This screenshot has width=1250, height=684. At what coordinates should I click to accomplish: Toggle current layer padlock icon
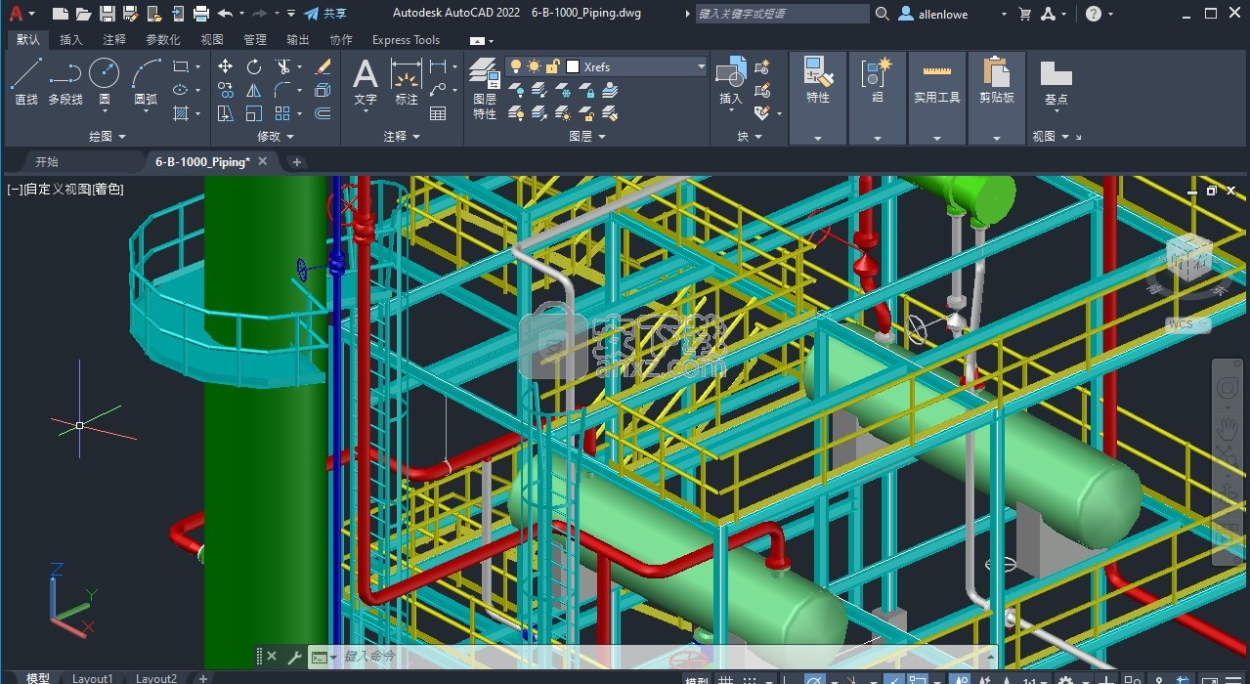click(x=552, y=66)
